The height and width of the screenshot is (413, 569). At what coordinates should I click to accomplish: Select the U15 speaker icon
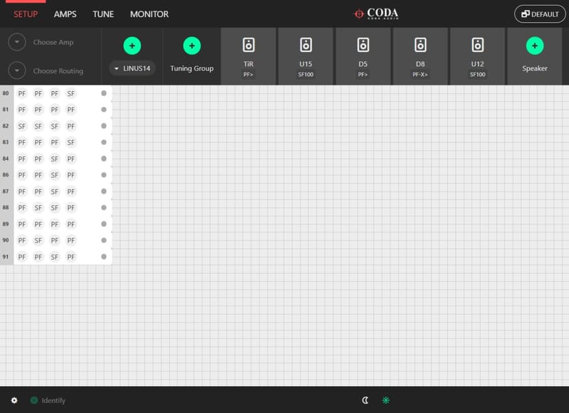306,45
